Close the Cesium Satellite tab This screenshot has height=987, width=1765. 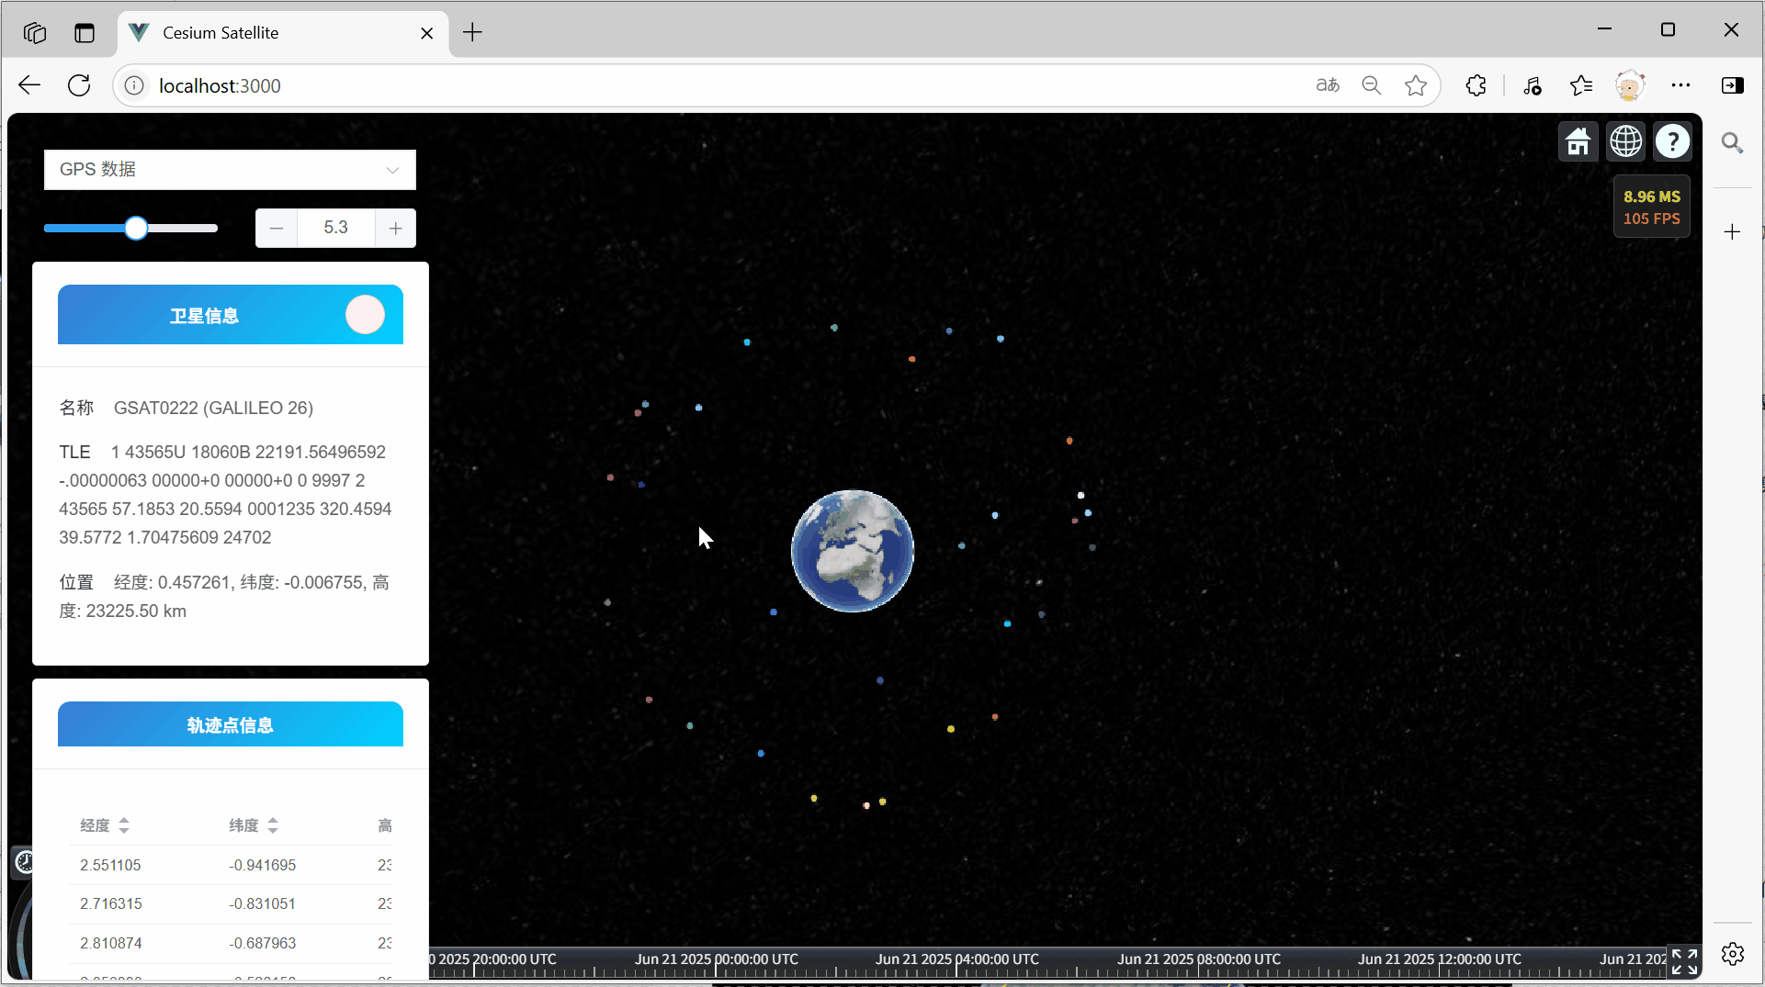pyautogui.click(x=427, y=33)
